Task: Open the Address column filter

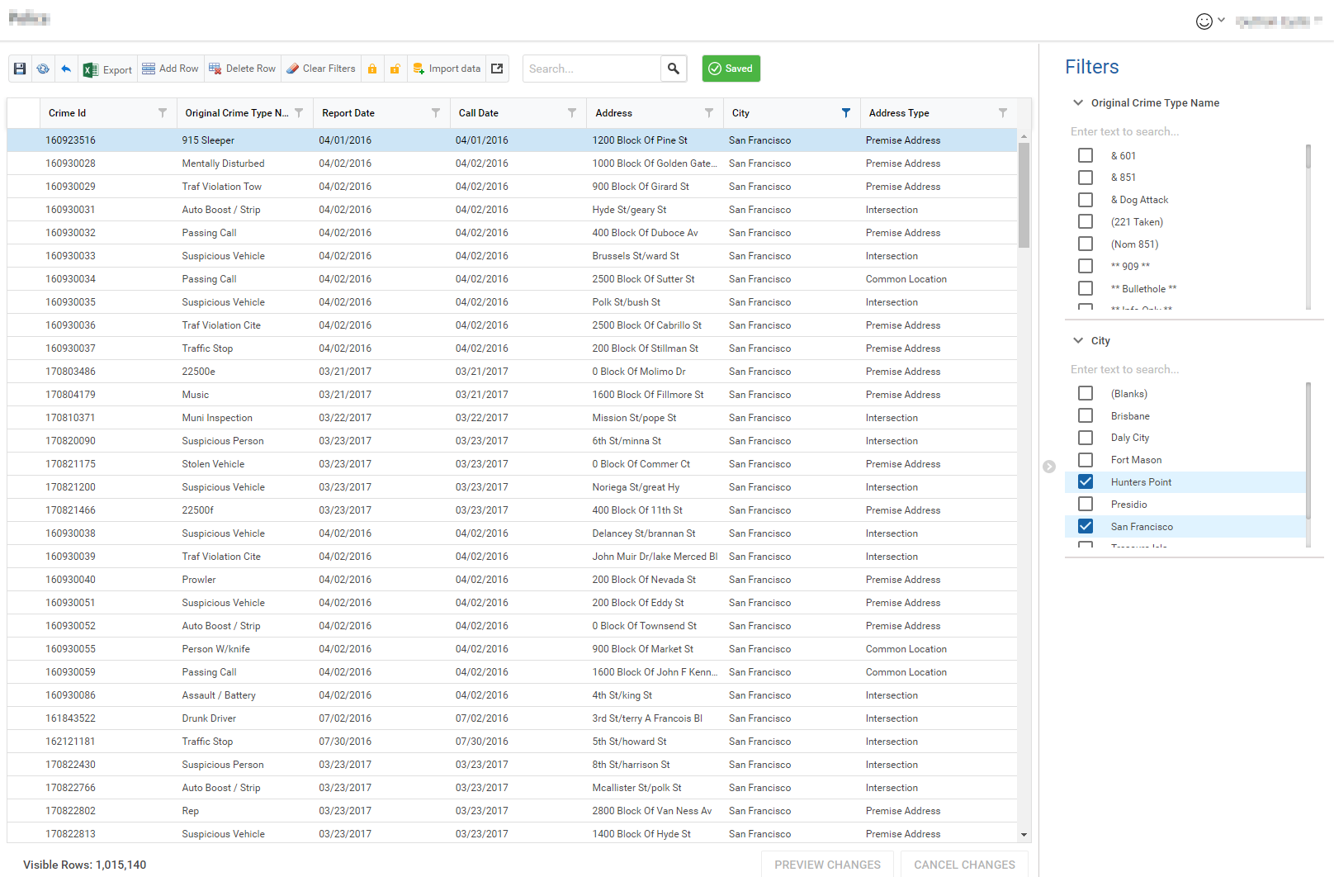Action: [709, 113]
